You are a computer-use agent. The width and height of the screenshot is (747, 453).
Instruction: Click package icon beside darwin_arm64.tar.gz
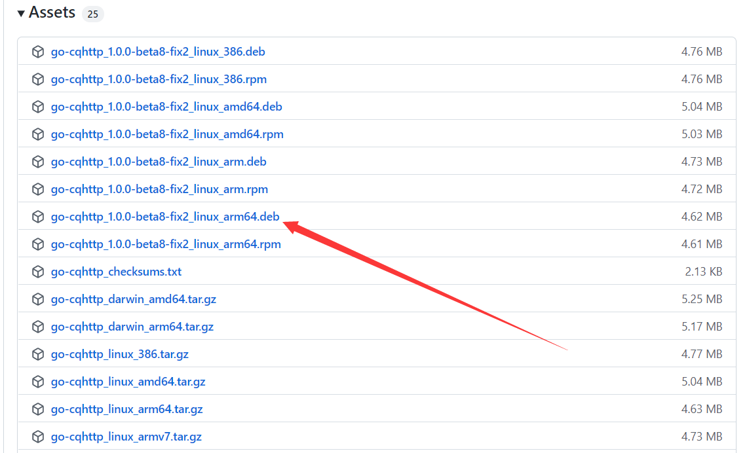tap(38, 327)
